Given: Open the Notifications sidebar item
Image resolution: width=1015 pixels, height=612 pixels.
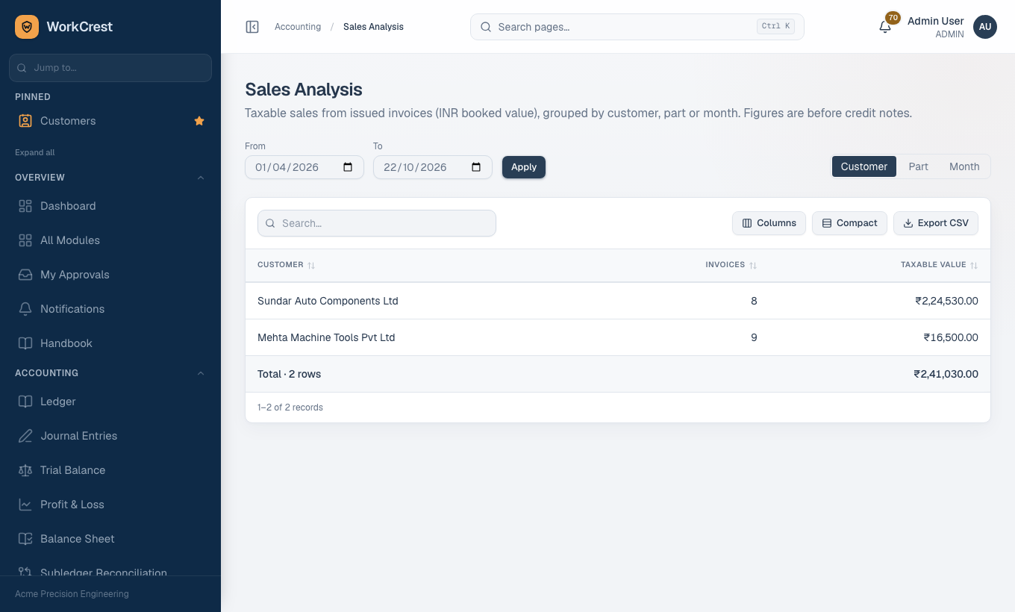Looking at the screenshot, I should (x=110, y=309).
